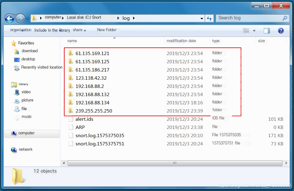Click the folder icon in address bar
Screen dimensions: 294x191
point(34,18)
